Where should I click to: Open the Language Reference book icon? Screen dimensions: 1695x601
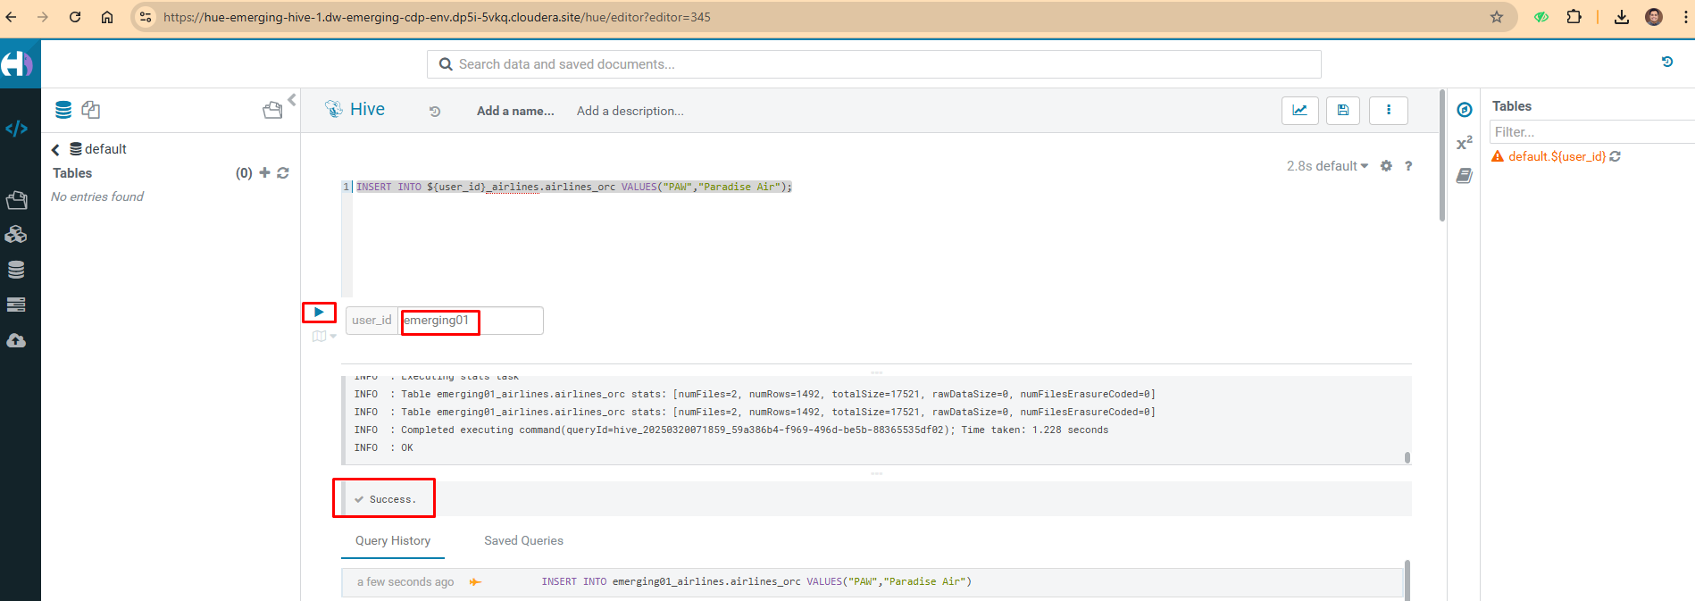tap(1465, 176)
